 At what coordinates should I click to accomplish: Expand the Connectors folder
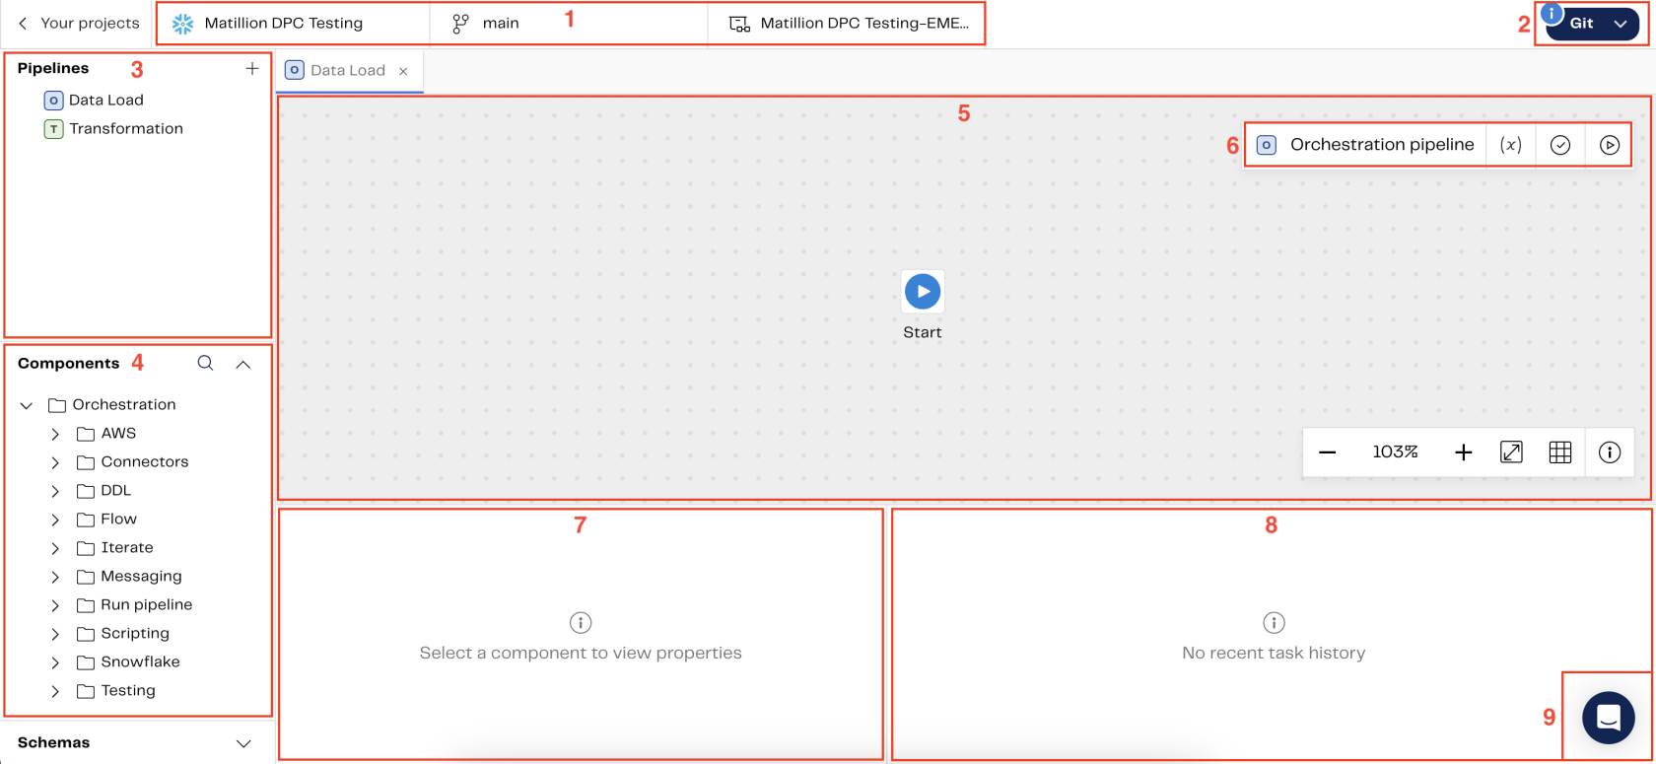click(x=55, y=462)
